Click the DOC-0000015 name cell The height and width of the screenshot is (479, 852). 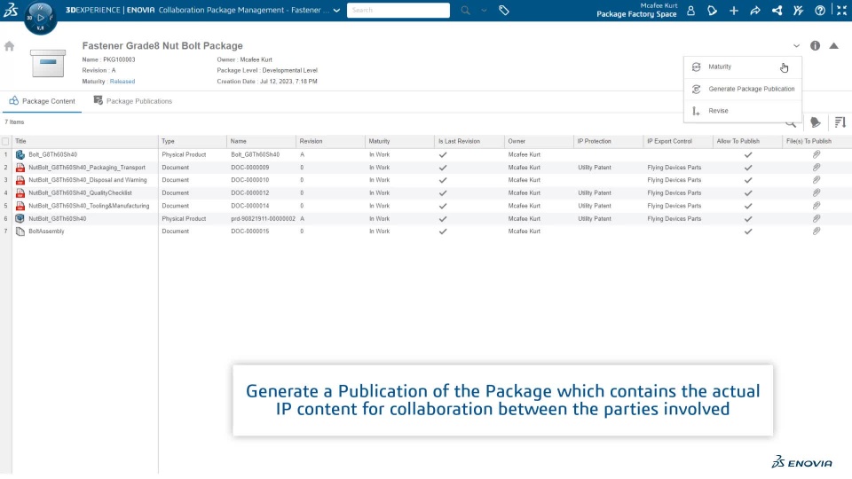250,232
